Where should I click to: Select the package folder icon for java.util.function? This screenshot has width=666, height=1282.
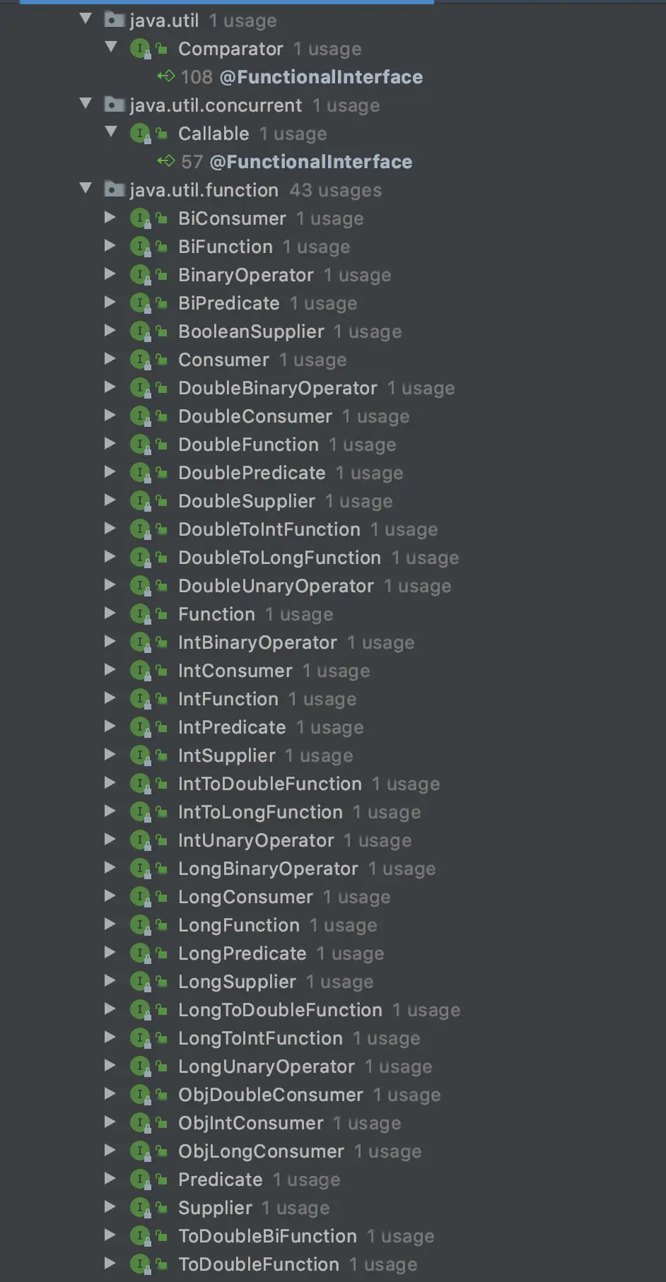[x=113, y=189]
